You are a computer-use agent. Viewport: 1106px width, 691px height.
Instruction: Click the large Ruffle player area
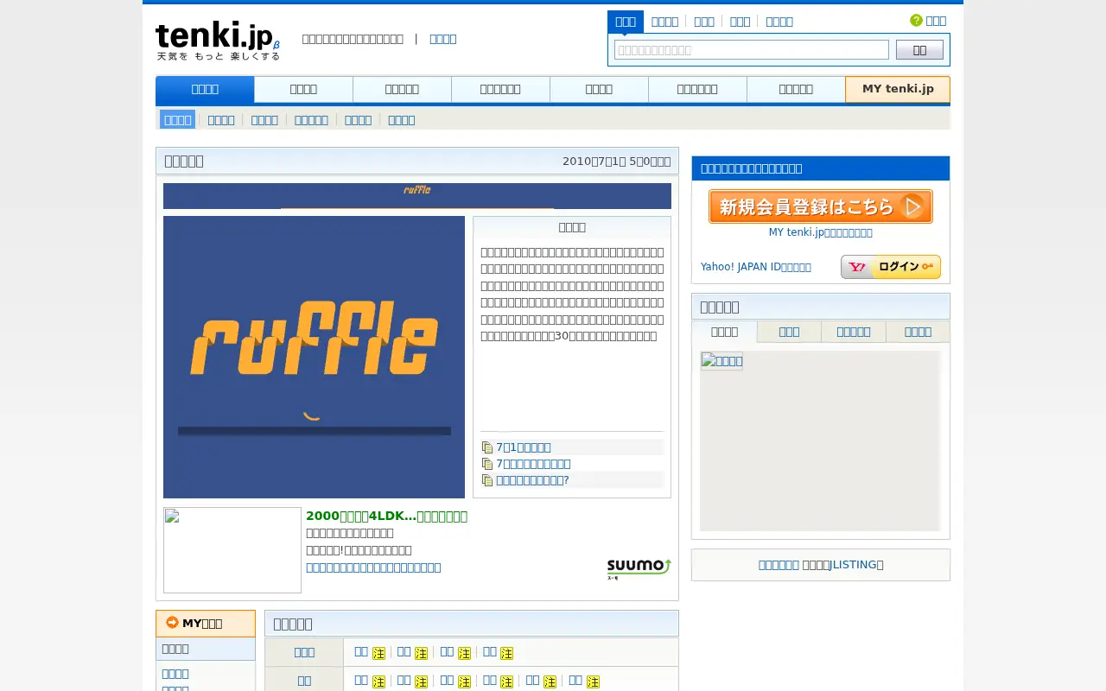click(x=314, y=357)
